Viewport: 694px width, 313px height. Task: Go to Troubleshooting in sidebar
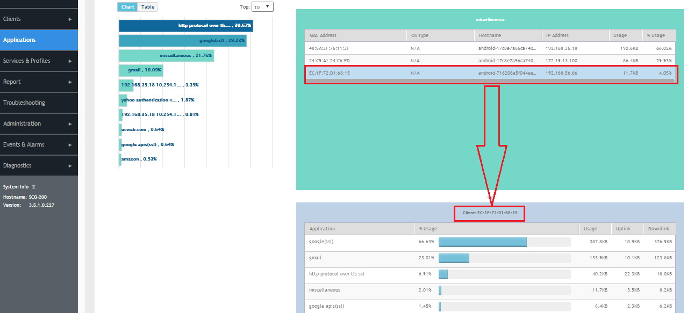click(24, 103)
